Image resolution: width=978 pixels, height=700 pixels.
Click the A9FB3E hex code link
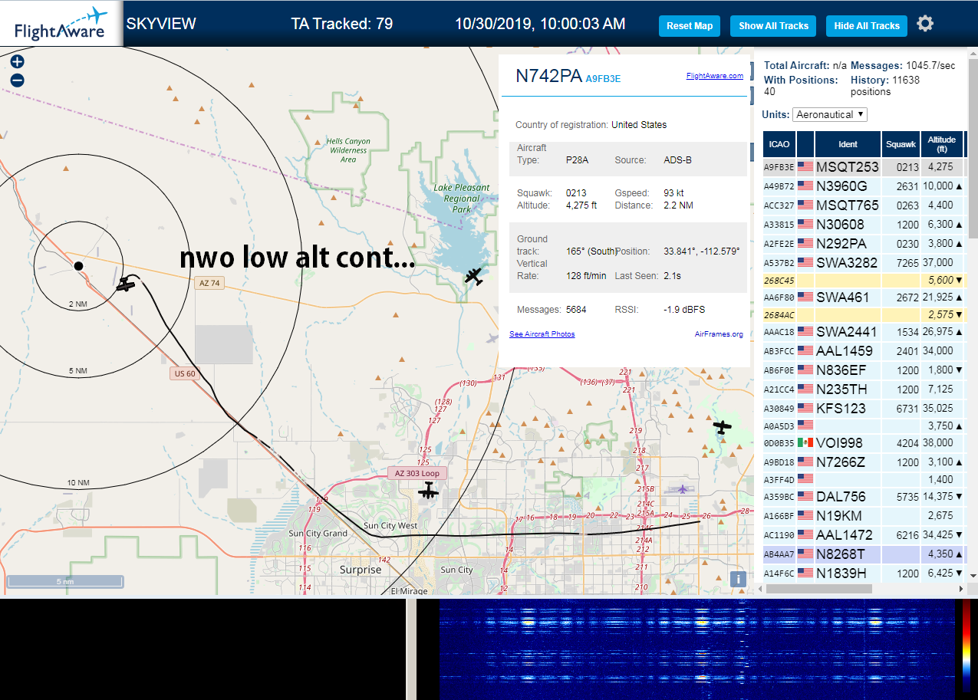603,78
